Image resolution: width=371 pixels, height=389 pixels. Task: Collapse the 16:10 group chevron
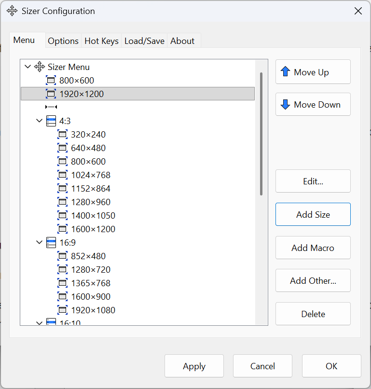click(39, 323)
